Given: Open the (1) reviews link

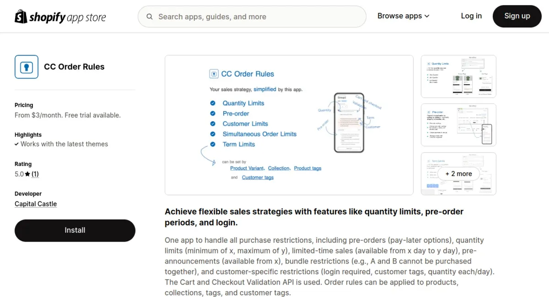Looking at the screenshot, I should [x=35, y=174].
